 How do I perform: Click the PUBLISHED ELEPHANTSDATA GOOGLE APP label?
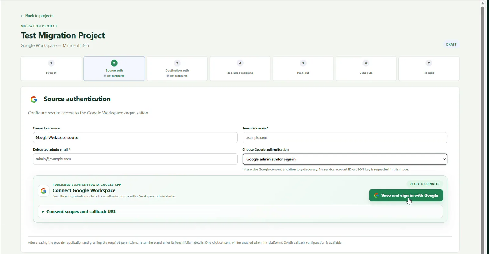[87, 185]
